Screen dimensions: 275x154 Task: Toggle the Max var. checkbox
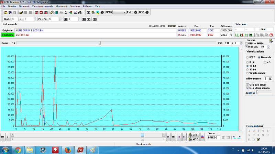(x=246, y=47)
